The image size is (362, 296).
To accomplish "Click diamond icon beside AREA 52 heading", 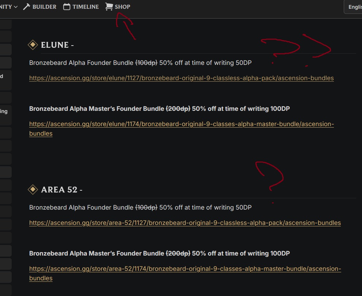I will click(x=33, y=190).
